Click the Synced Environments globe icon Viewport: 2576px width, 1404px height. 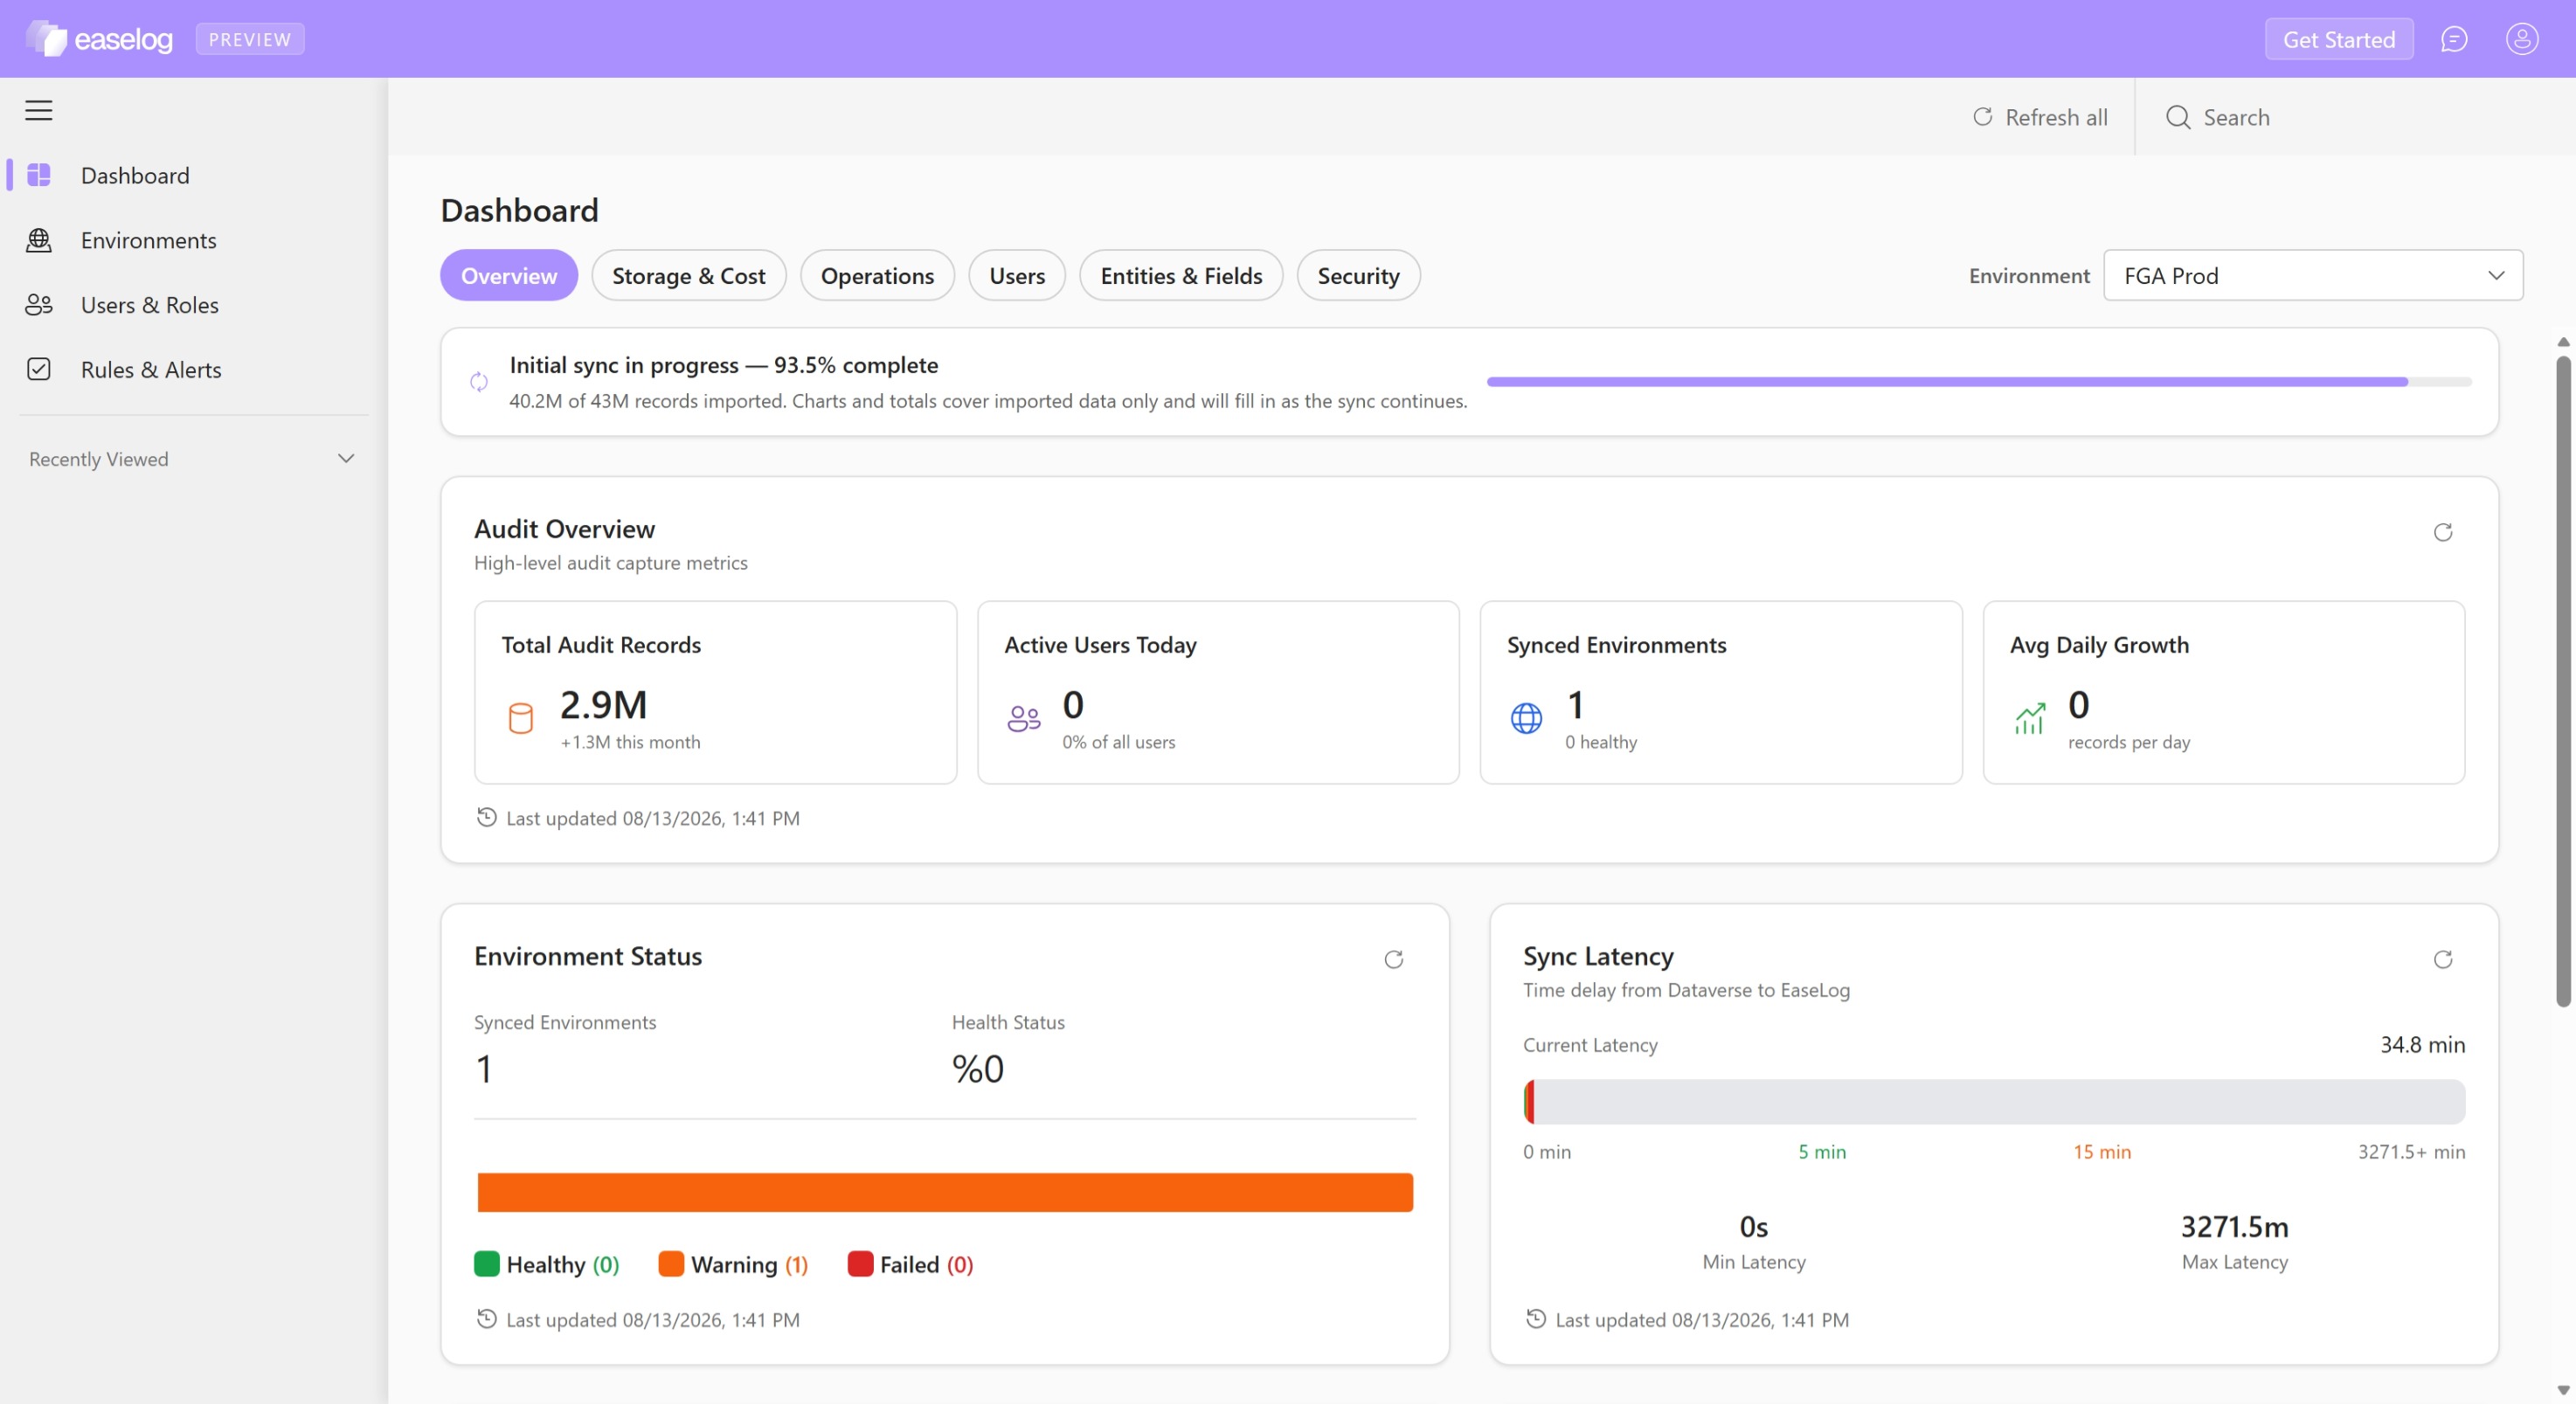click(1526, 718)
